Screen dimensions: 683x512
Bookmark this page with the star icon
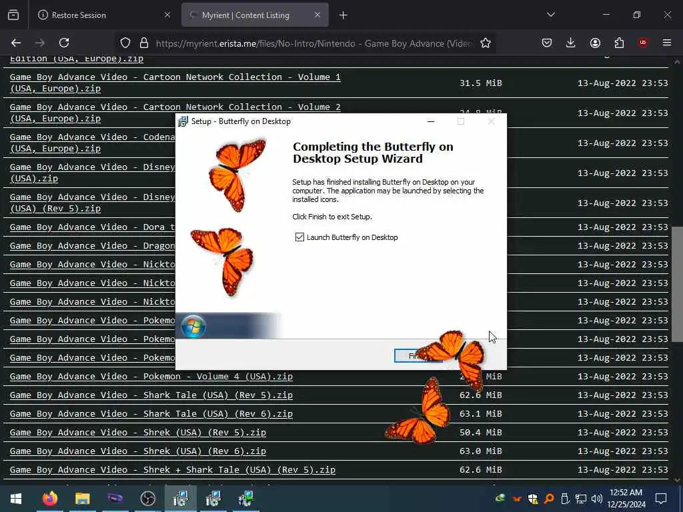click(x=486, y=43)
